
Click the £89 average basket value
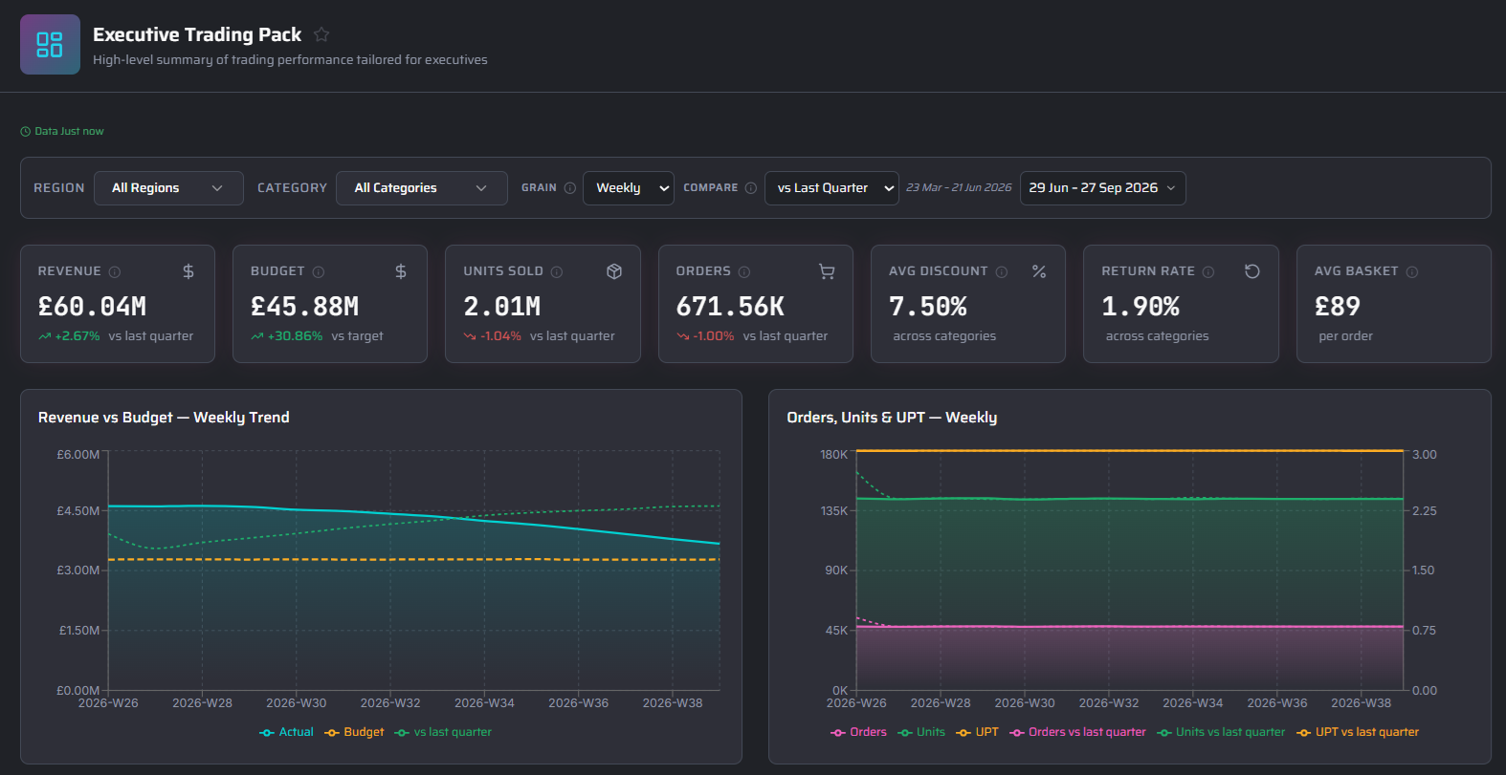1338,307
